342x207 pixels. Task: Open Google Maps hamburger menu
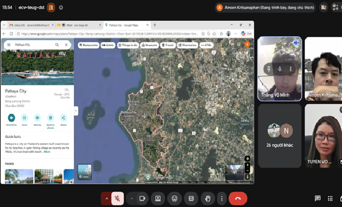pyautogui.click(x=9, y=45)
